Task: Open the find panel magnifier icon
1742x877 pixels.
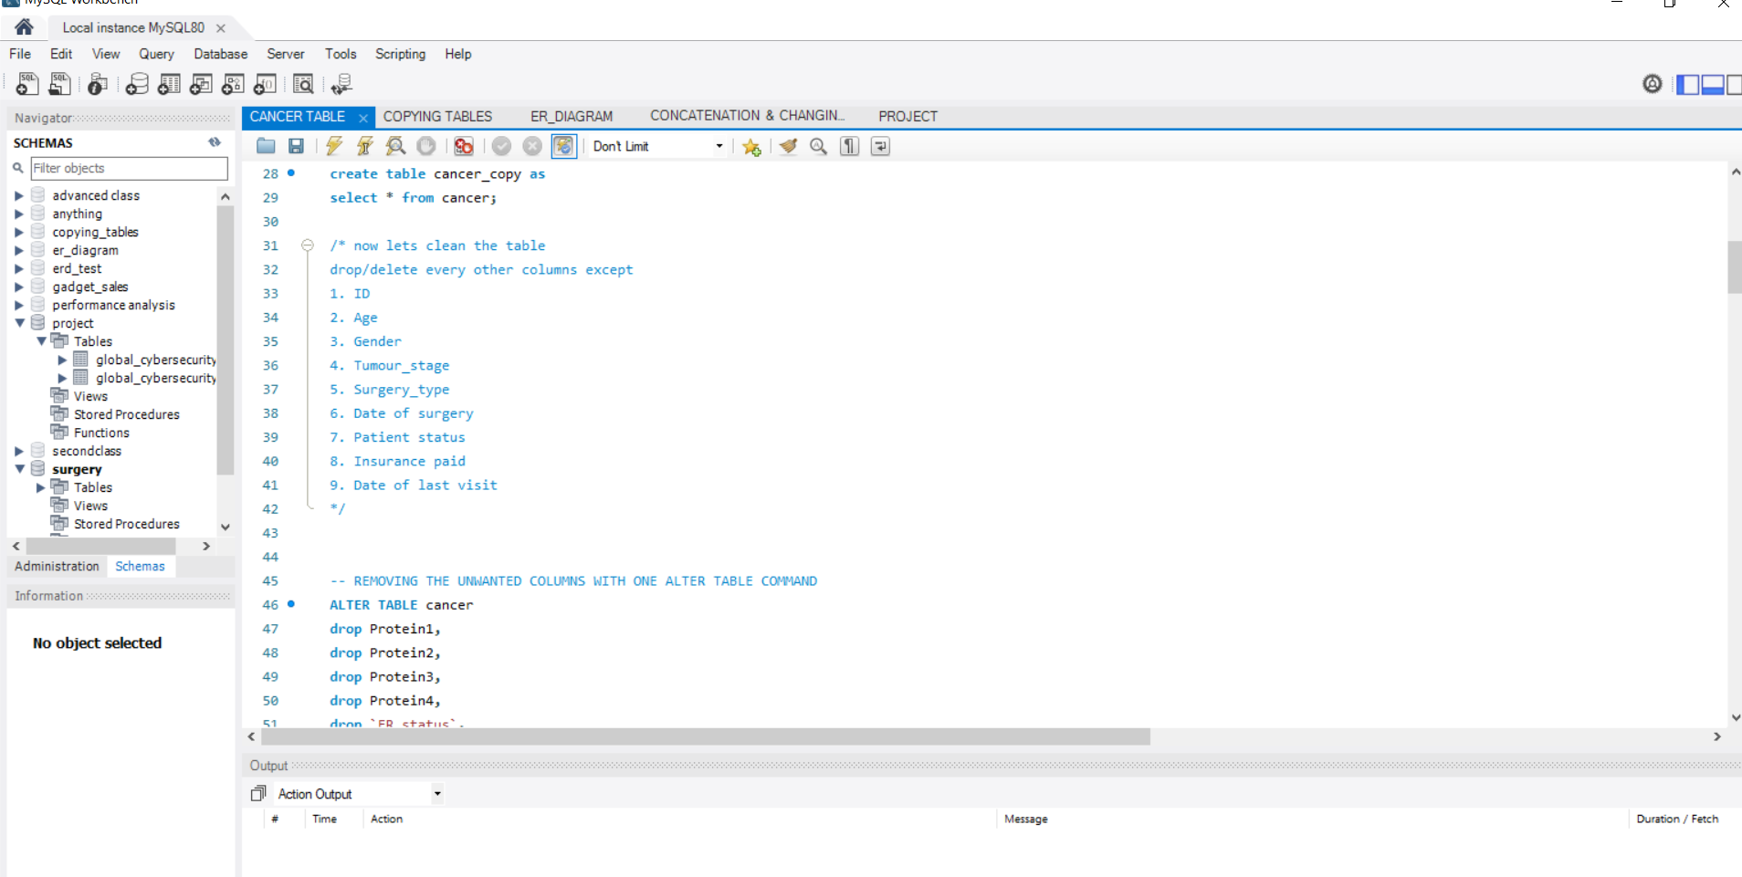Action: [819, 146]
